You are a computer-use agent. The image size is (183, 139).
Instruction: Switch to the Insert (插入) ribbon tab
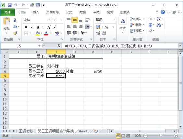tap(36, 12)
